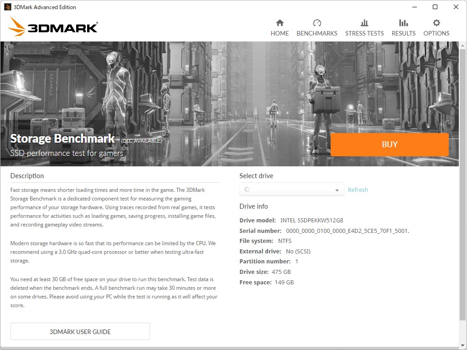
Task: Open the 3DMARK USER GUIDE
Action: pyautogui.click(x=80, y=331)
